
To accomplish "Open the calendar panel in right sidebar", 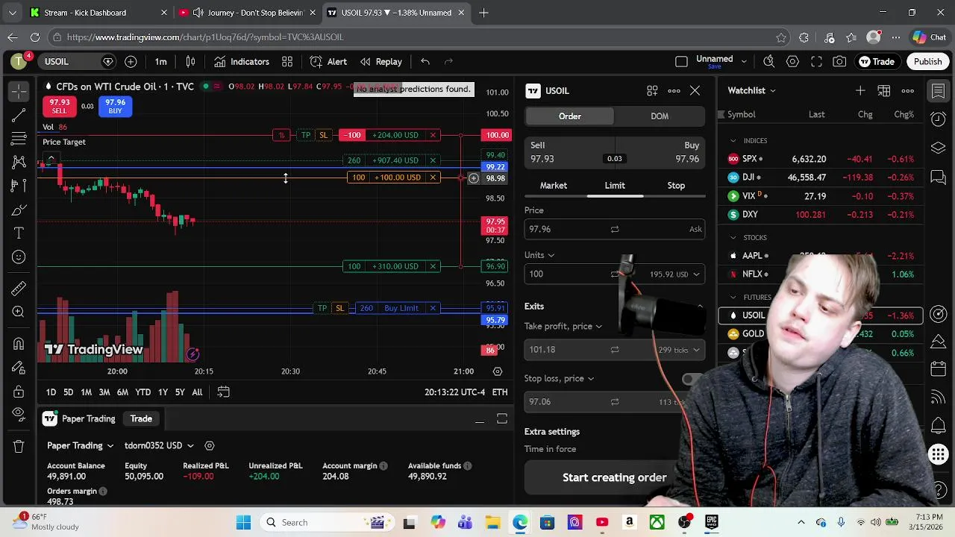I will coord(939,370).
